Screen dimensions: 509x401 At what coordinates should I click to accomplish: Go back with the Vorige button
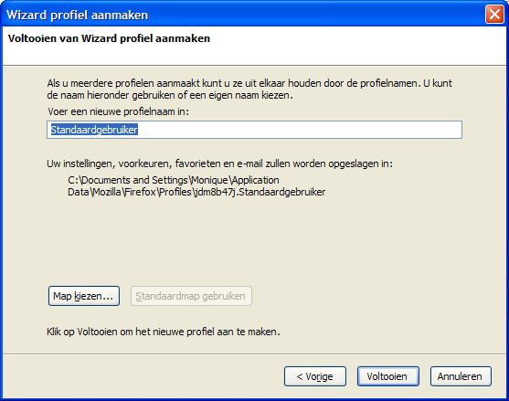click(315, 376)
